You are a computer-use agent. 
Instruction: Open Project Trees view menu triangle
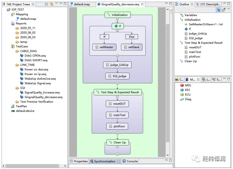click(x=56, y=3)
